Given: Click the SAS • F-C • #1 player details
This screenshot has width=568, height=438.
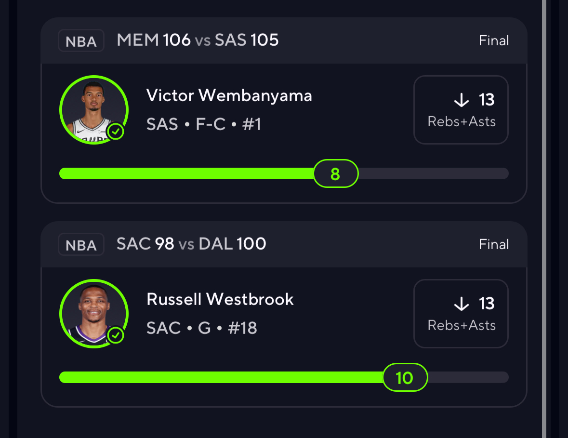Looking at the screenshot, I should tap(204, 124).
